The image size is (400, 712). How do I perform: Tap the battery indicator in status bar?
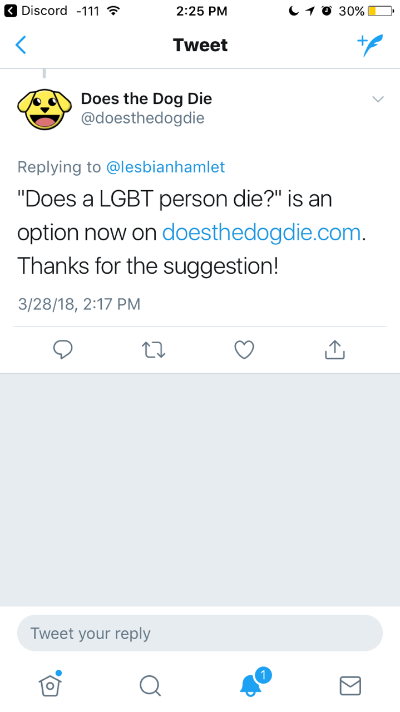pos(381,11)
